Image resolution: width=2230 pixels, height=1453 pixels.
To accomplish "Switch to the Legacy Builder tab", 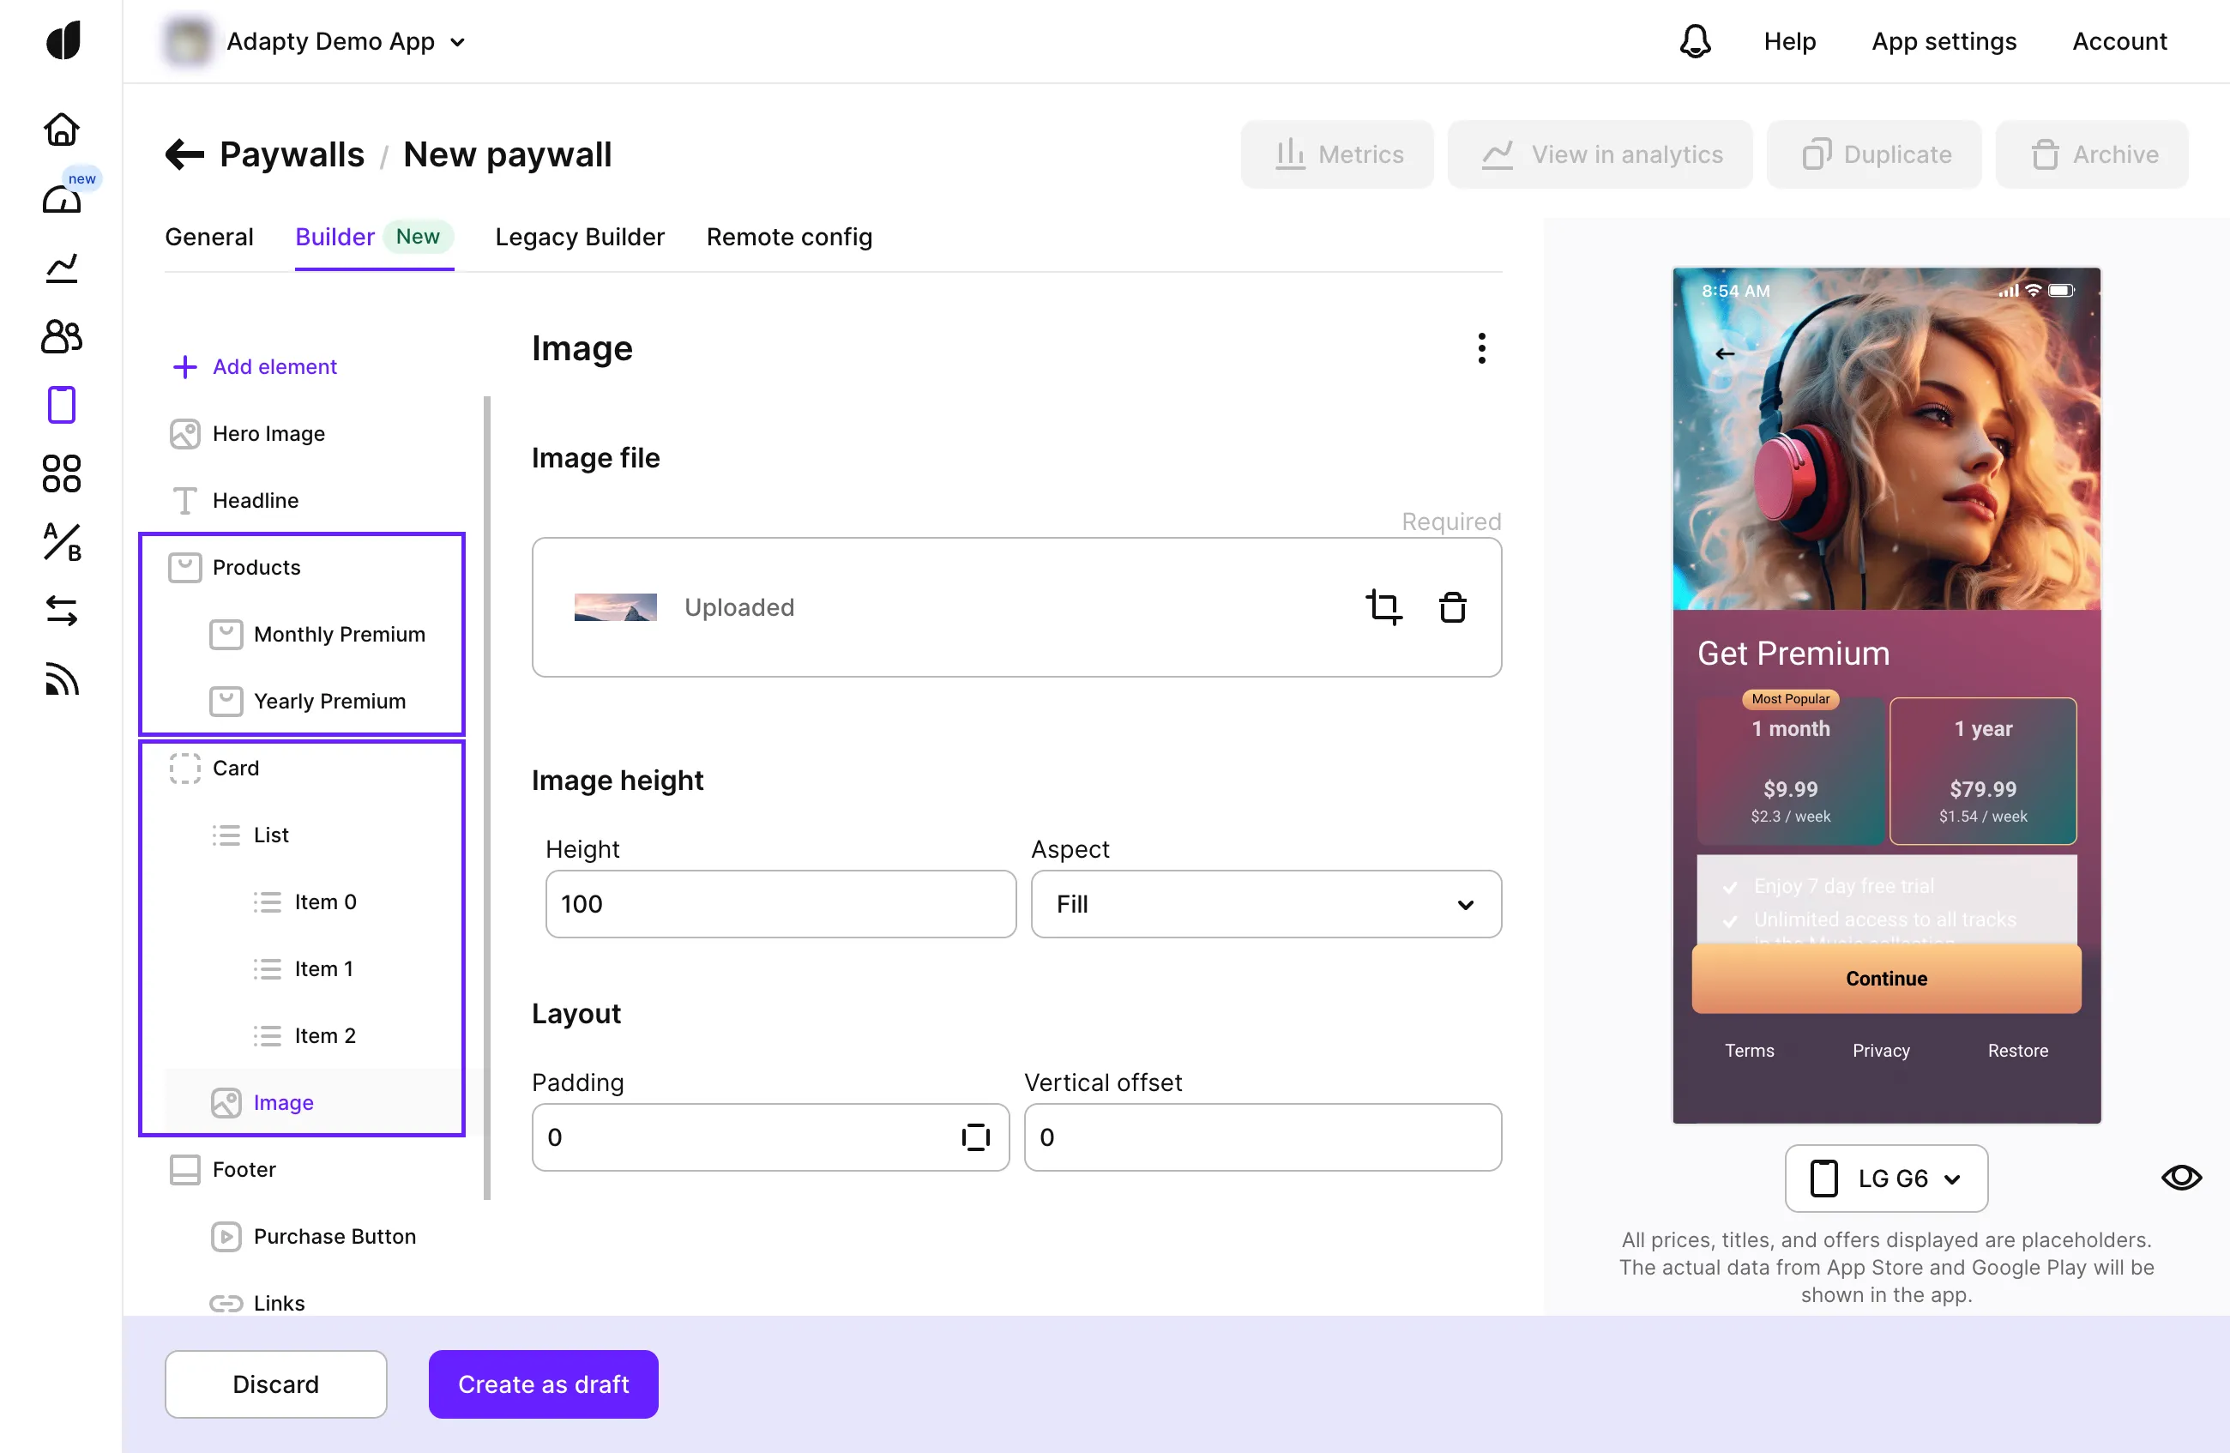I will [x=579, y=237].
